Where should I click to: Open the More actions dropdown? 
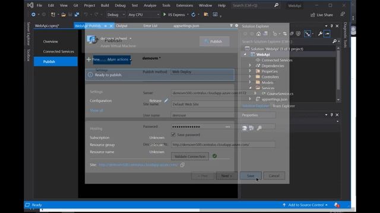click(x=119, y=59)
